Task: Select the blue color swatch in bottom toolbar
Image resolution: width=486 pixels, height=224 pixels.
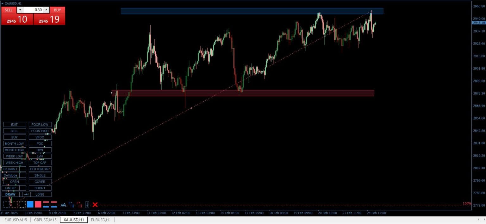Action: [30, 204]
